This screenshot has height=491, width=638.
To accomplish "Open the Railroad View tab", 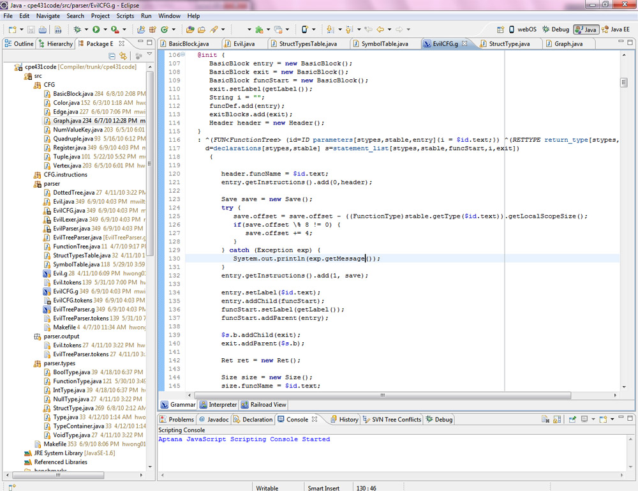I will (267, 404).
